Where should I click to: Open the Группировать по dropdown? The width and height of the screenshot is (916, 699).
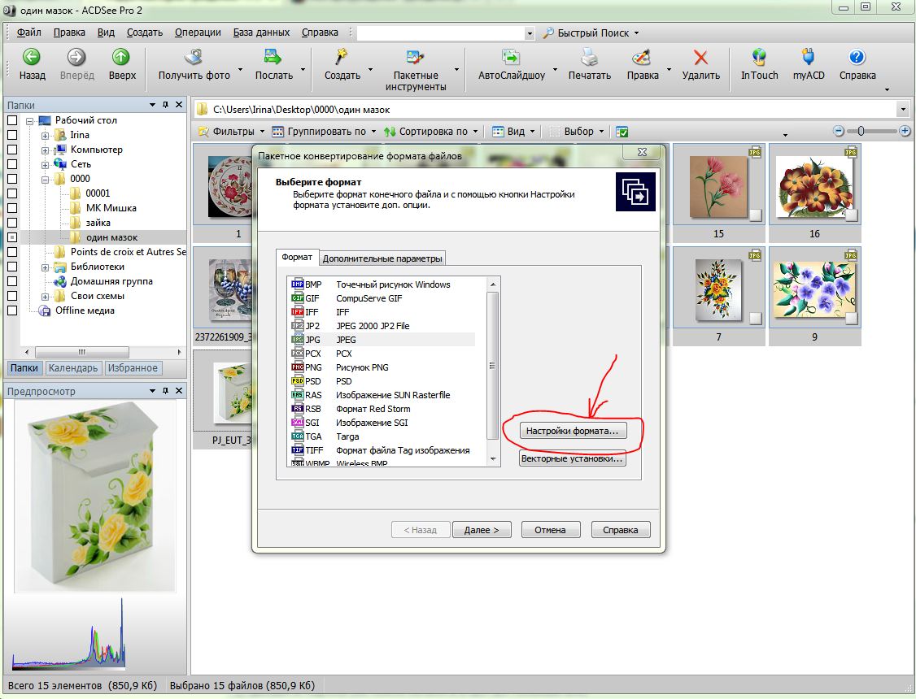[325, 132]
